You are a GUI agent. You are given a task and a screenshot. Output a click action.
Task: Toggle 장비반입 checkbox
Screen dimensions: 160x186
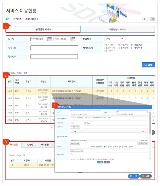pyautogui.click(x=119, y=48)
